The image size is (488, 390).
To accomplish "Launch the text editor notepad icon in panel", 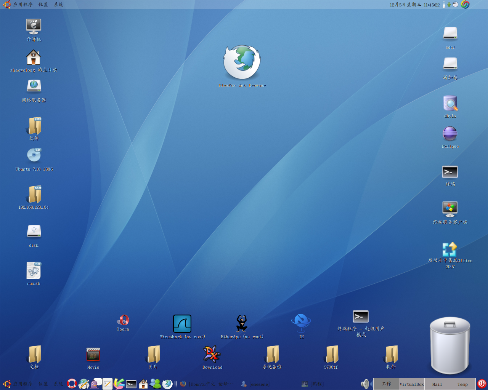I will coord(108,384).
